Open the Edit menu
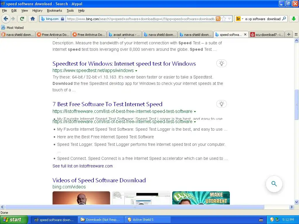Screen dimensions: 299x224 [x=14, y=10]
